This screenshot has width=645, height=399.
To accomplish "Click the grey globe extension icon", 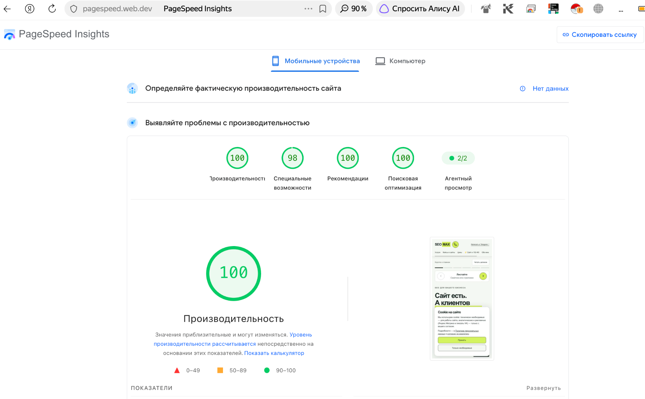I will pos(598,9).
